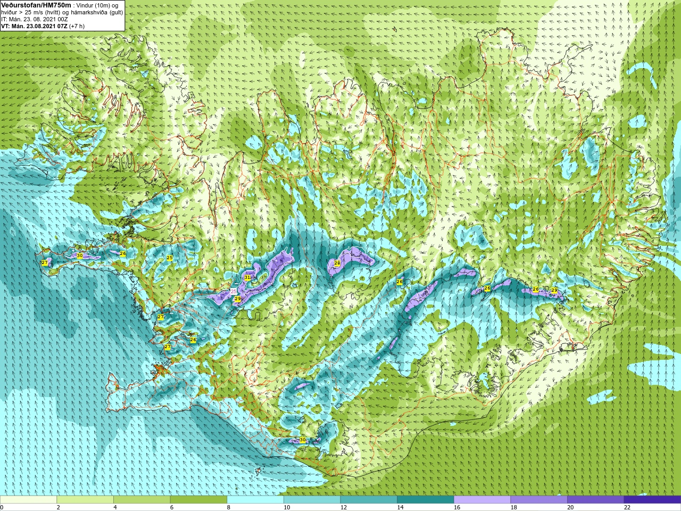This screenshot has height=511, width=681.
Task: Click the 8–10 m/s pale cyan legend swatch
Action: pos(255,500)
